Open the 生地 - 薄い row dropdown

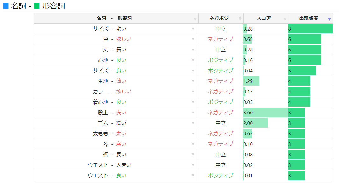tap(193, 81)
